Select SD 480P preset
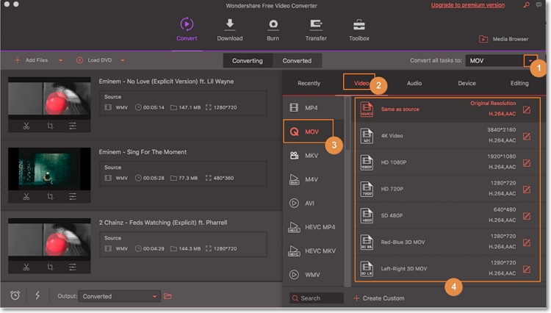This screenshot has height=313, width=551. tap(447, 215)
